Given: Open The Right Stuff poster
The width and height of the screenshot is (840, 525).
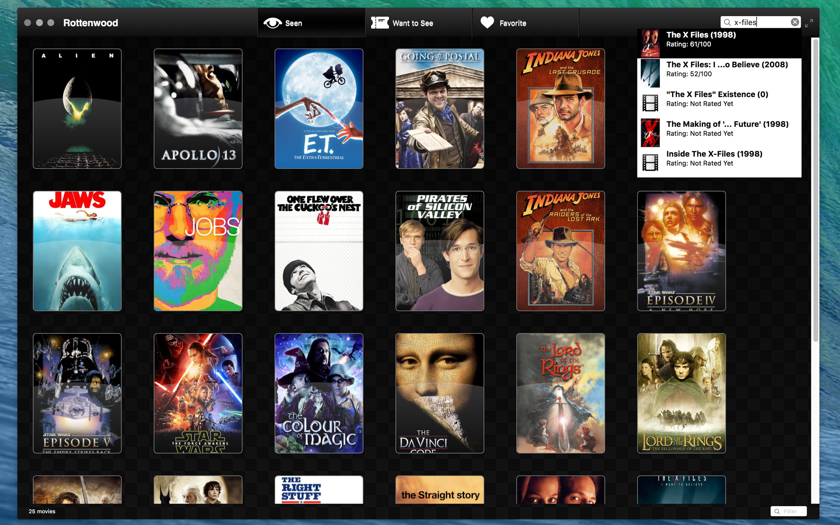Looking at the screenshot, I should [x=319, y=490].
